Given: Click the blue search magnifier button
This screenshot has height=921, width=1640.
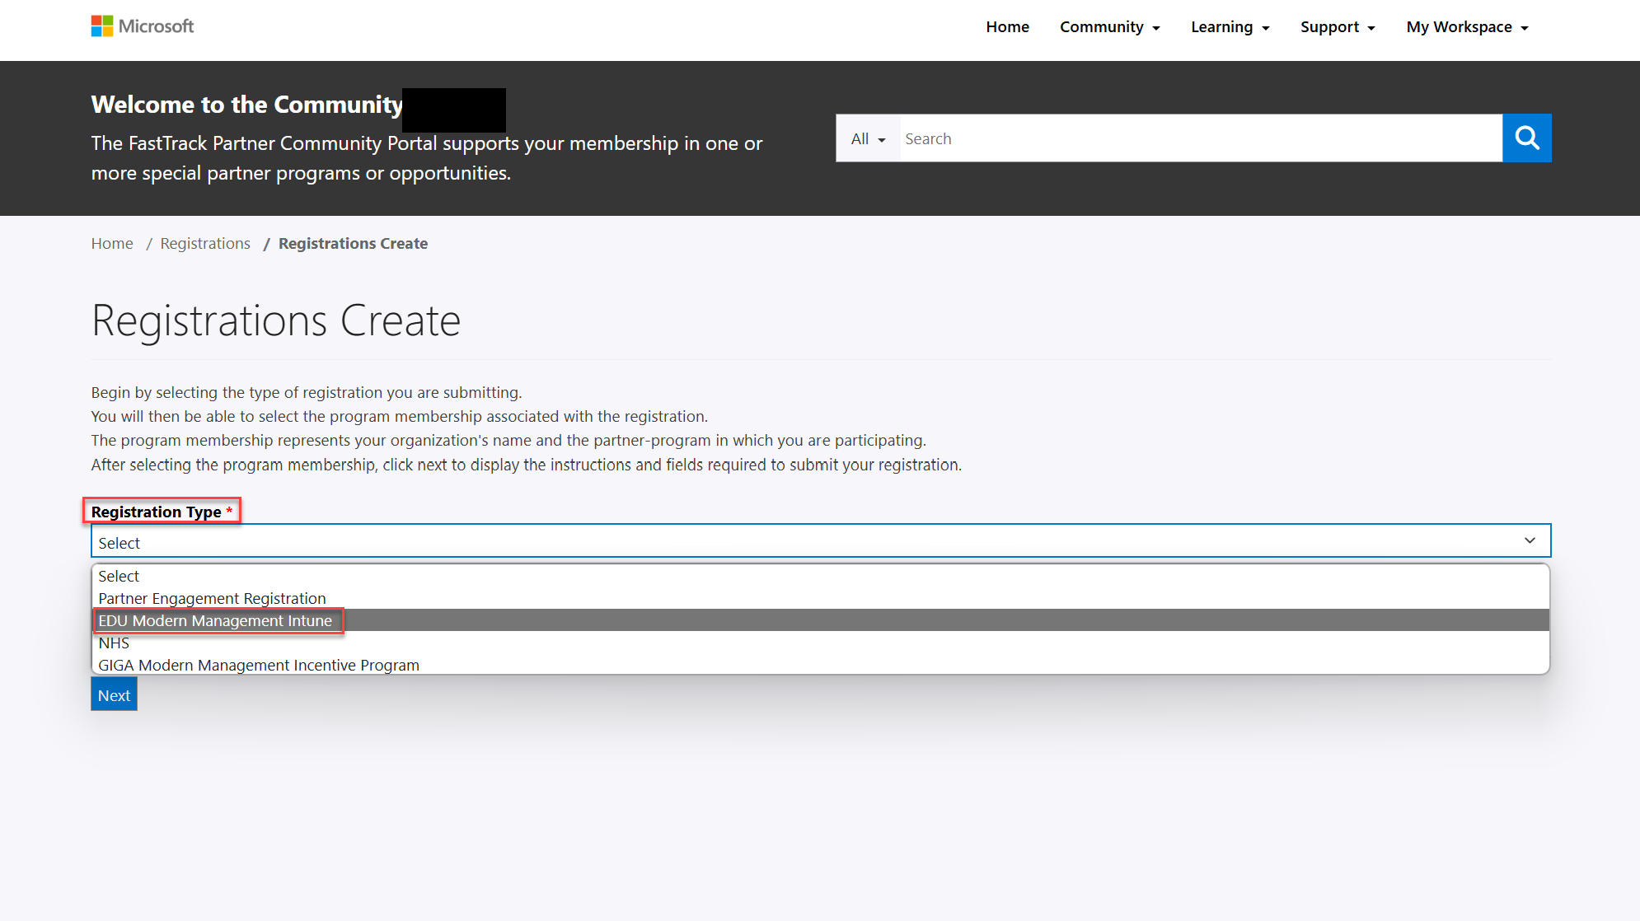Looking at the screenshot, I should pos(1526,138).
